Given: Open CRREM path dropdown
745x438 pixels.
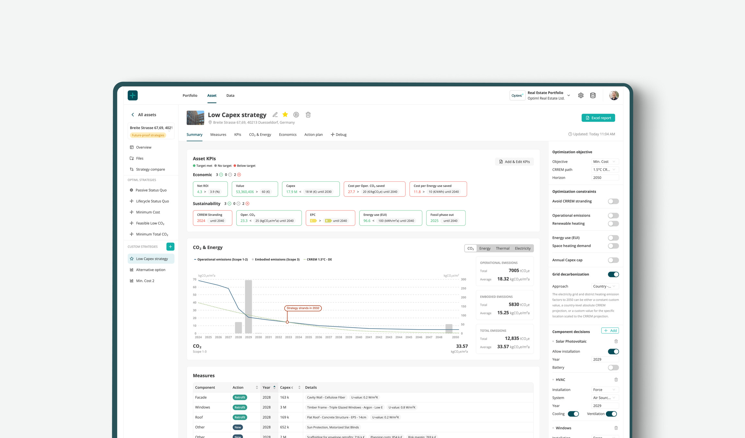Looking at the screenshot, I should 605,170.
